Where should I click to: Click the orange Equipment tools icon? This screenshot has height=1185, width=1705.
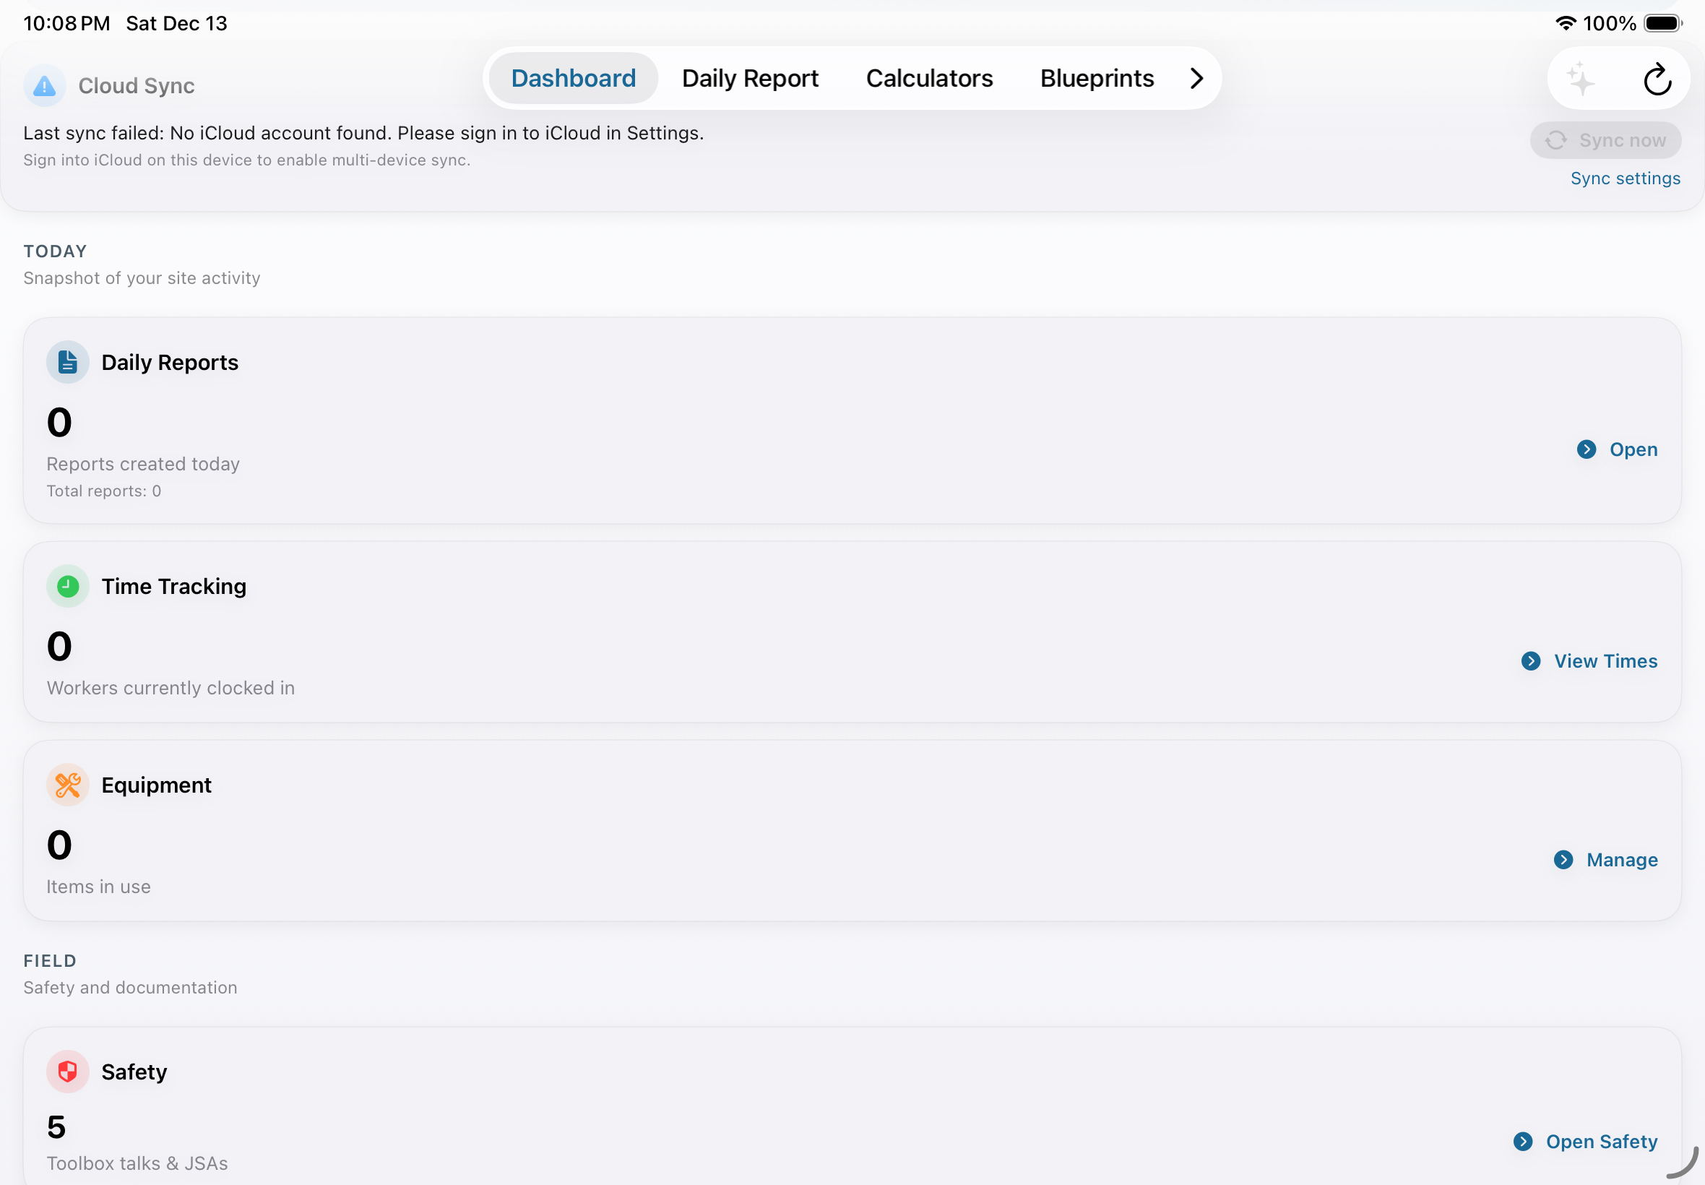point(66,785)
